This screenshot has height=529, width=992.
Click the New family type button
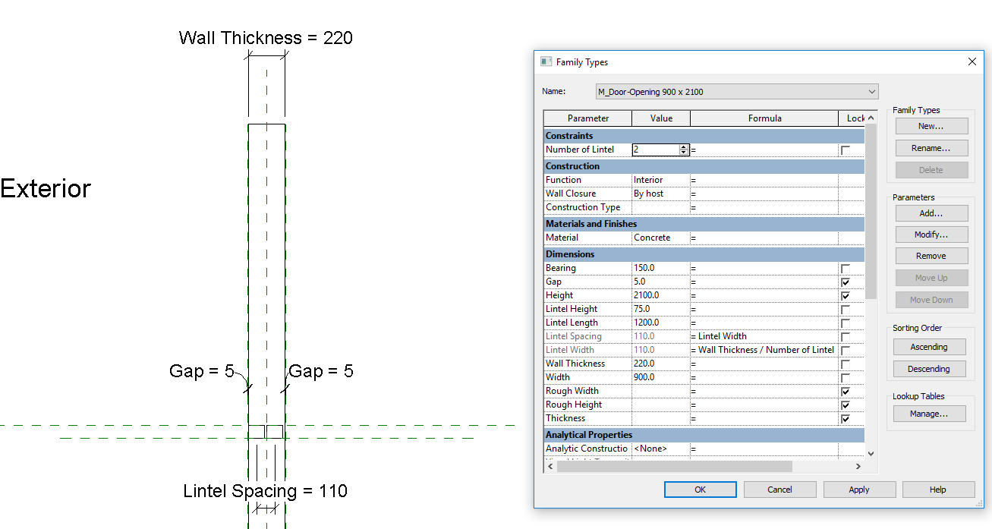[x=931, y=126]
